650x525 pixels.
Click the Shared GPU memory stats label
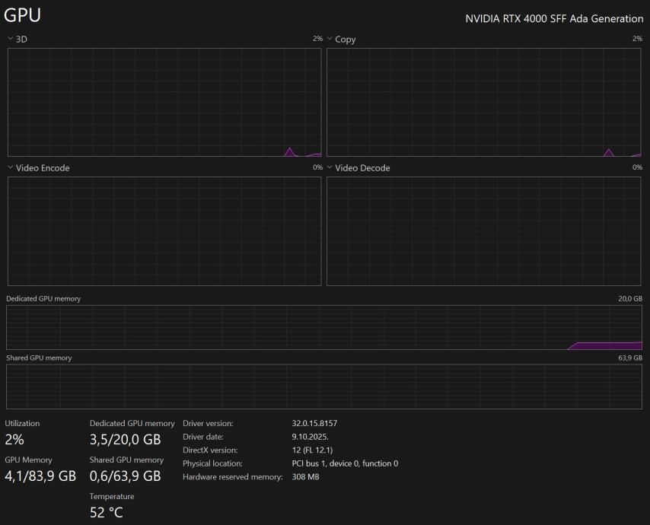(x=126, y=460)
